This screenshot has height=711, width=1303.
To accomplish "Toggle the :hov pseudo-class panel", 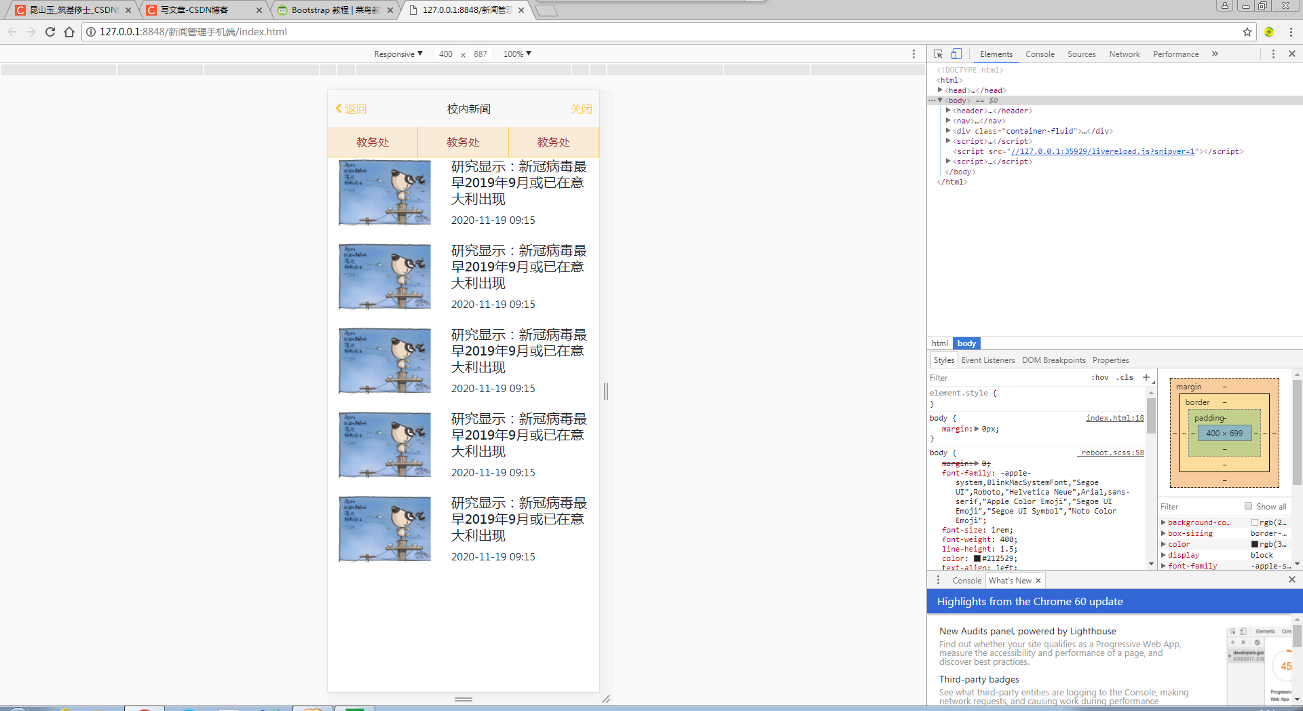I will [1100, 377].
